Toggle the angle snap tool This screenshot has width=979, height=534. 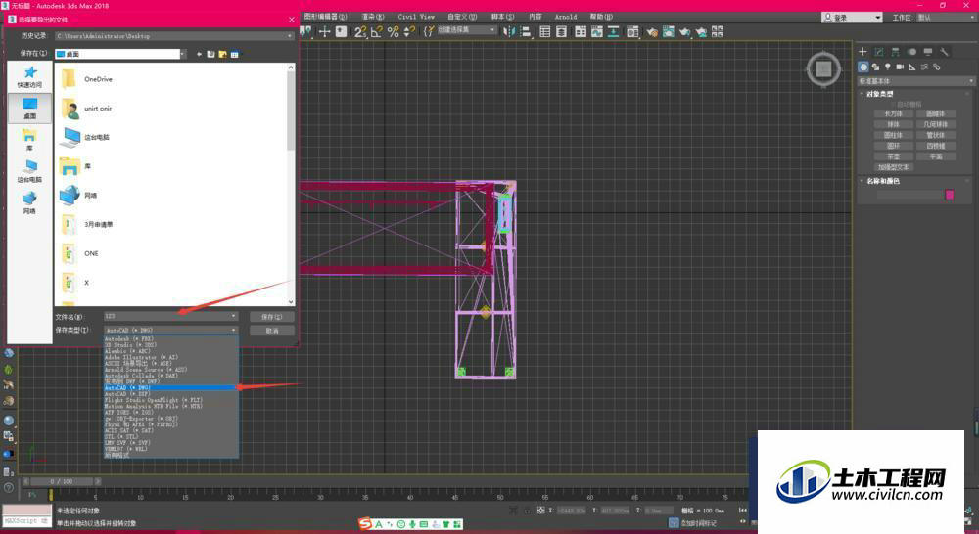[x=377, y=31]
